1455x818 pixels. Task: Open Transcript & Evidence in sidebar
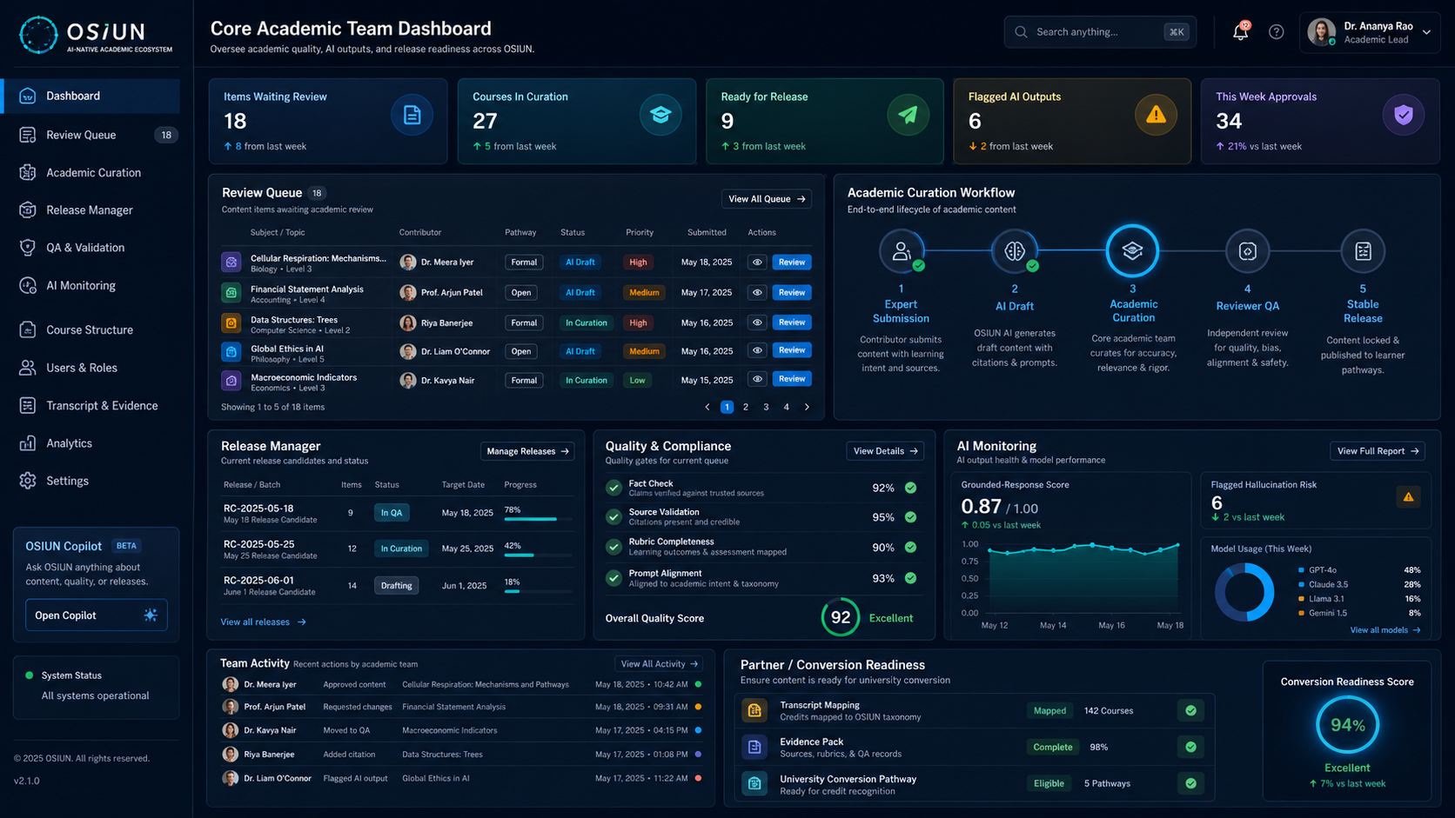pos(91,406)
